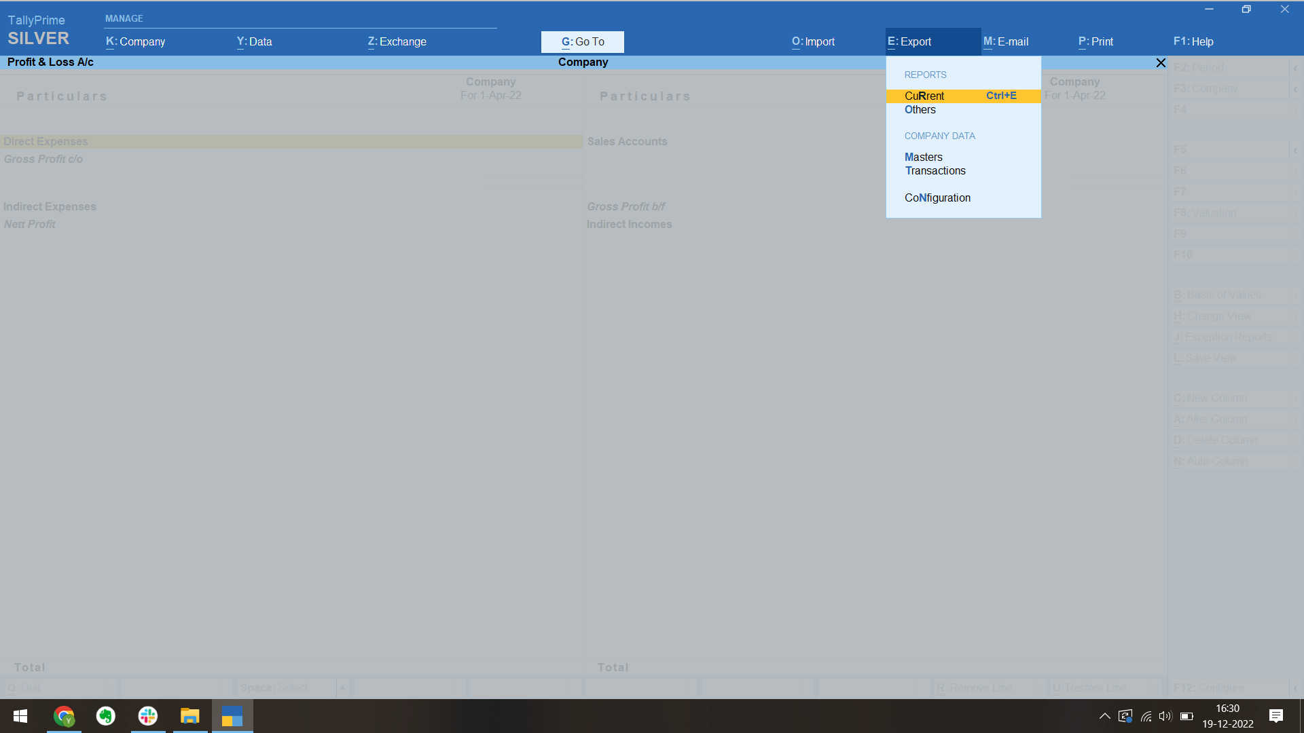Click TallyPrime taskbar icon
Screen dimensions: 1304x733
coord(232,716)
